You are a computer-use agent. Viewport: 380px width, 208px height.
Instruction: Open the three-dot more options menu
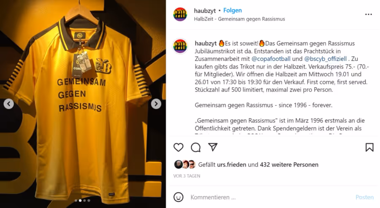click(368, 14)
